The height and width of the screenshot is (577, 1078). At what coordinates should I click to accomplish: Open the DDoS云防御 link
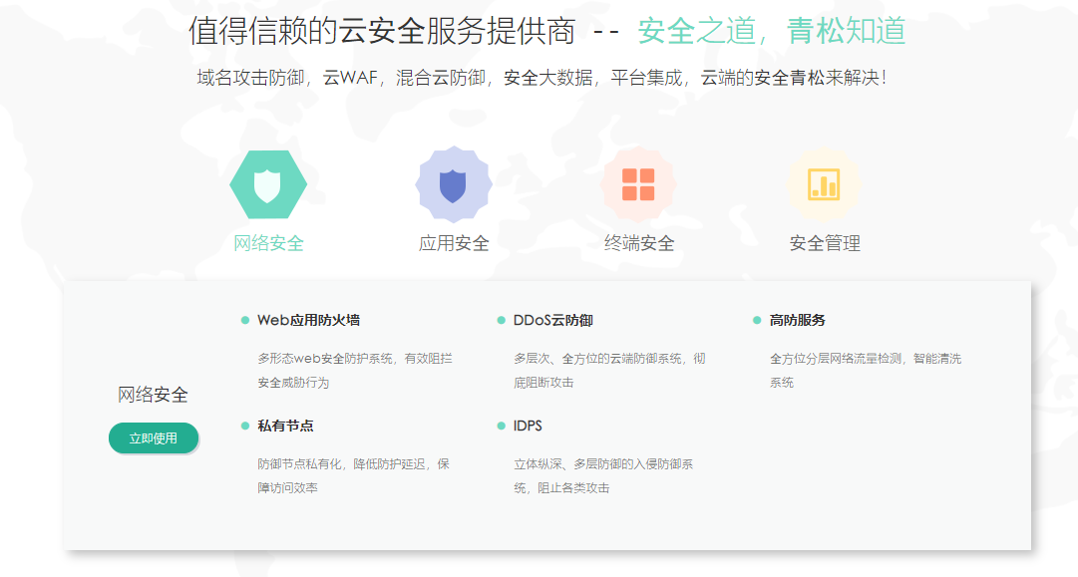[553, 320]
